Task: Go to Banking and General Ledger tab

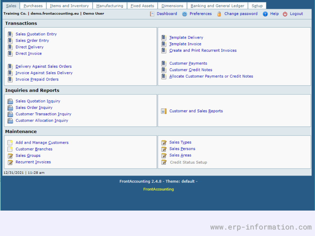Action: click(217, 6)
